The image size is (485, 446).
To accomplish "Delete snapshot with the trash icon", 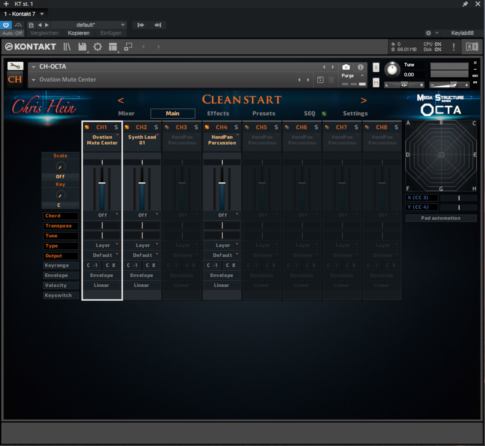I will (x=331, y=80).
